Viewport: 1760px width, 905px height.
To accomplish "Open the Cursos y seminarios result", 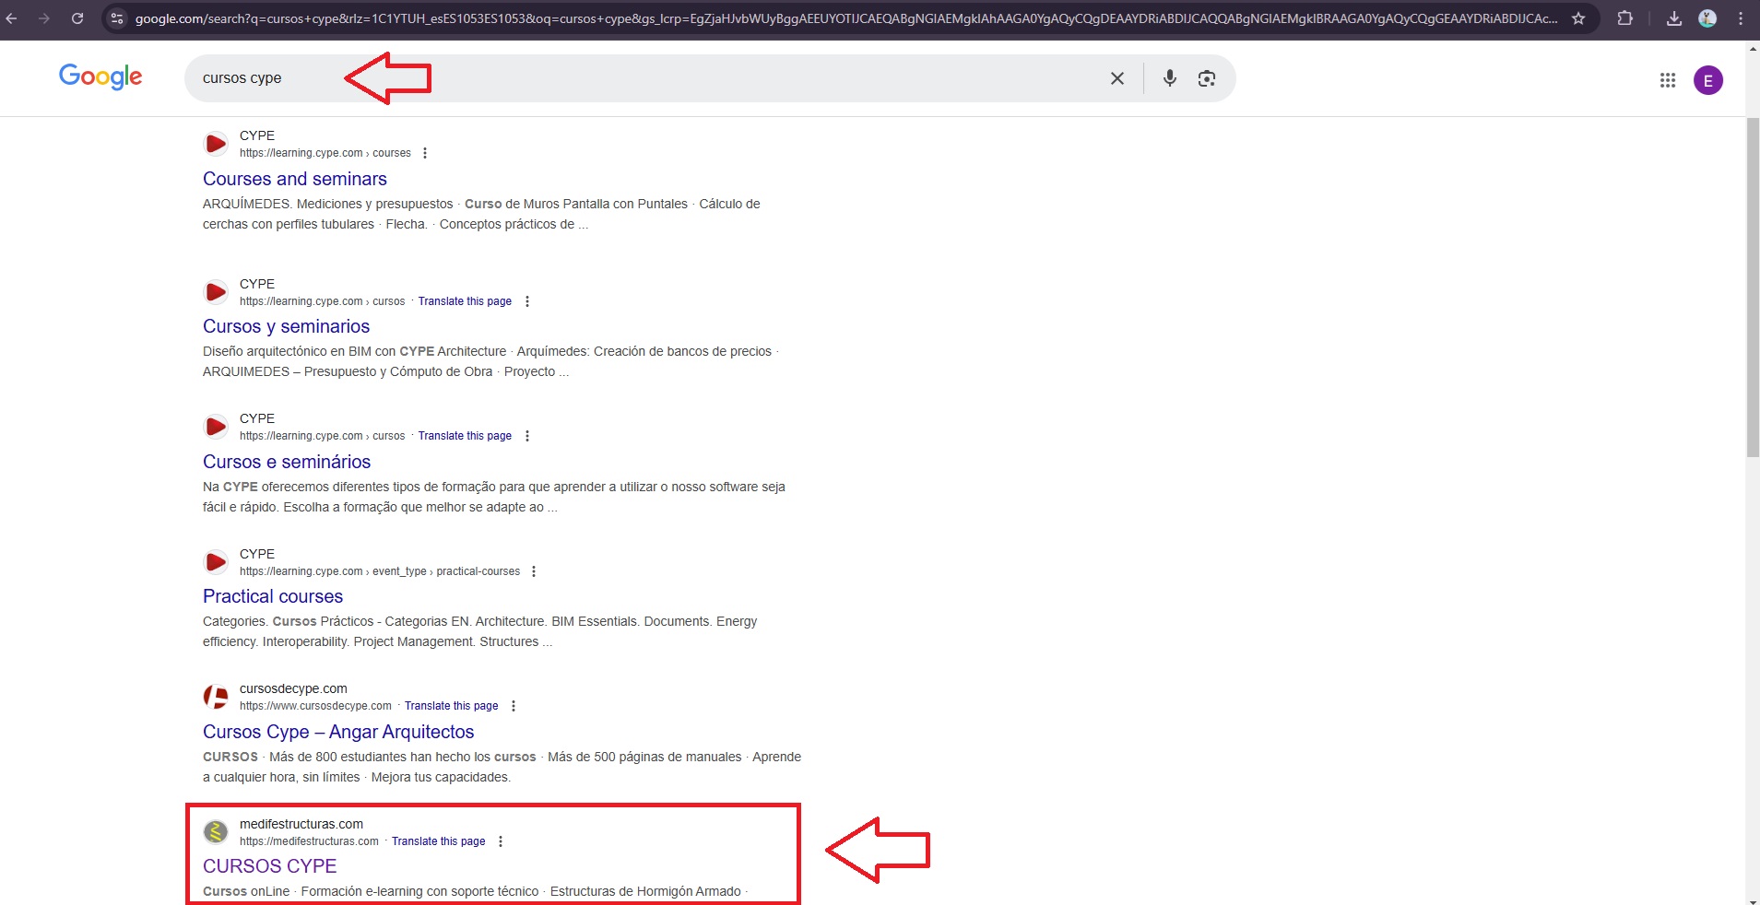I will point(286,326).
